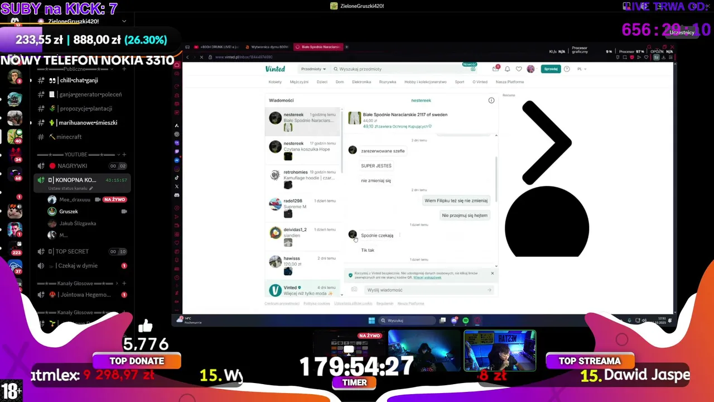The width and height of the screenshot is (714, 402).
Task: Open the profile avatar menu
Action: click(x=532, y=69)
